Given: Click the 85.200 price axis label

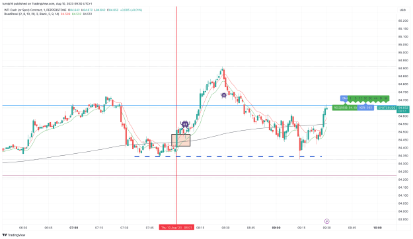Looking at the screenshot, I should (x=403, y=20).
